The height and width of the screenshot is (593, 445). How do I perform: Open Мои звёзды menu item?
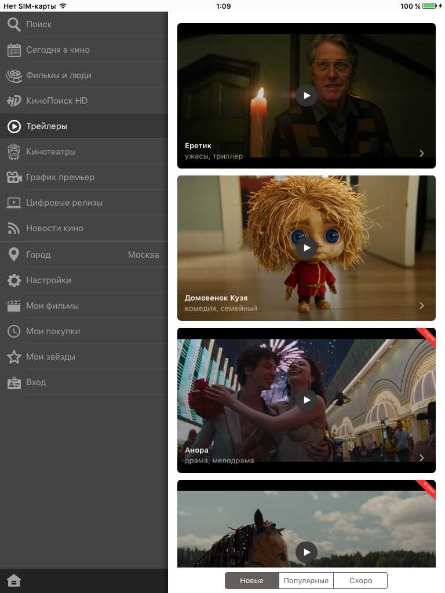(x=84, y=357)
